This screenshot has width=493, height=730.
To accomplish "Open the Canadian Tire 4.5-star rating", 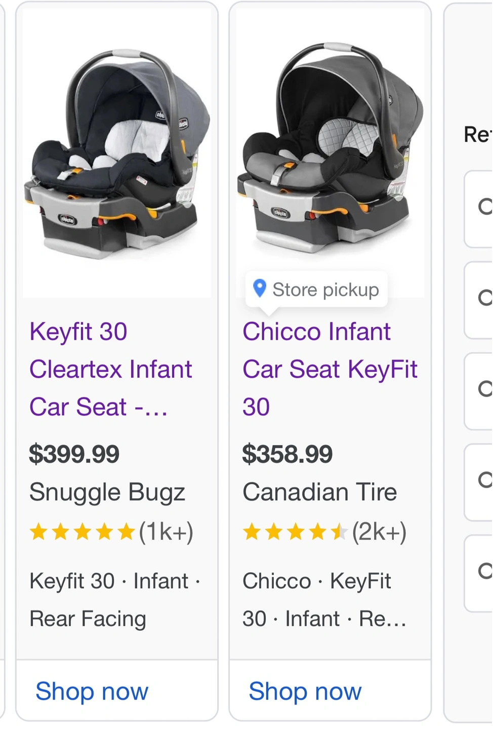I will click(x=295, y=532).
